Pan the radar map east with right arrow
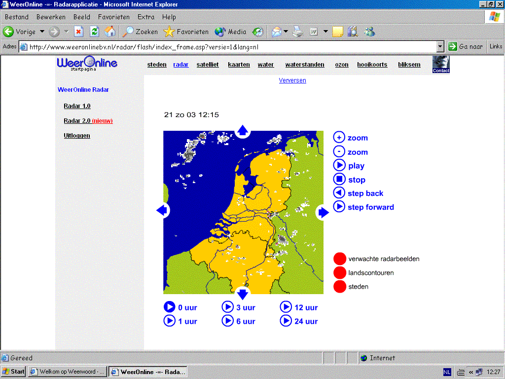This screenshot has height=379, width=505. (x=323, y=212)
